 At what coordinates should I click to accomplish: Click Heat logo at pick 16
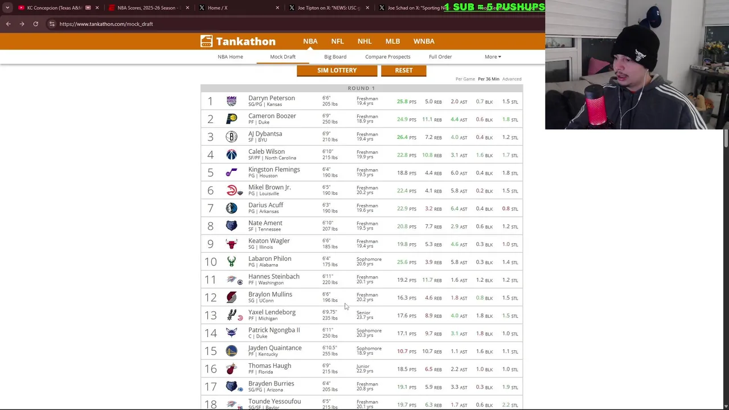[231, 368]
